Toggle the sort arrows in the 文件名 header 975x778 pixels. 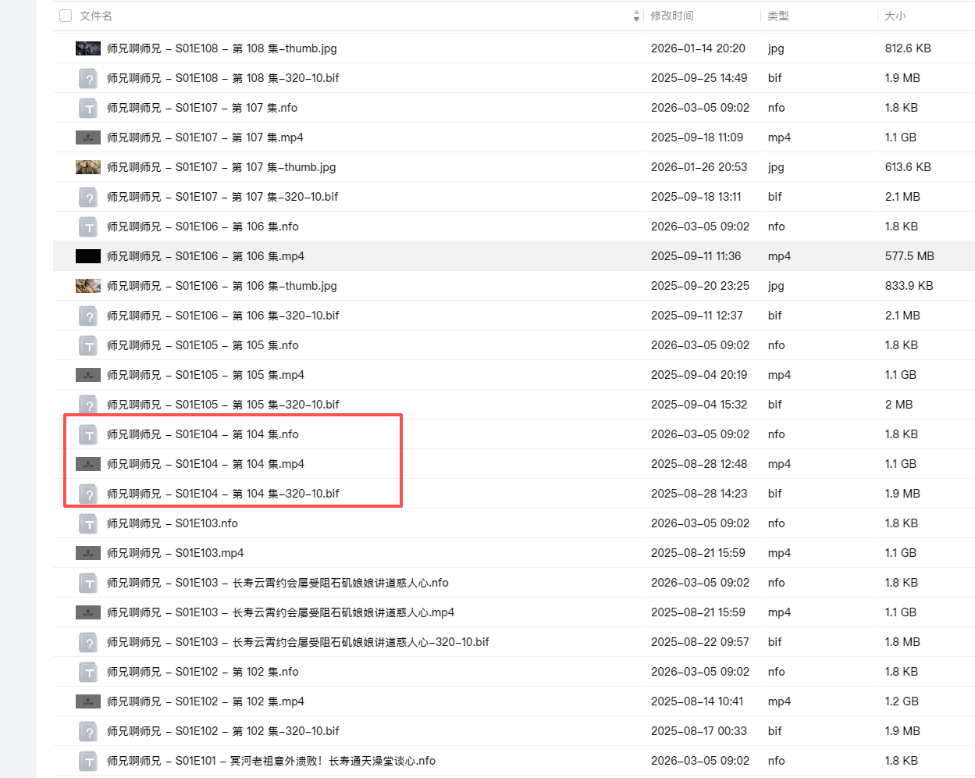pos(636,16)
